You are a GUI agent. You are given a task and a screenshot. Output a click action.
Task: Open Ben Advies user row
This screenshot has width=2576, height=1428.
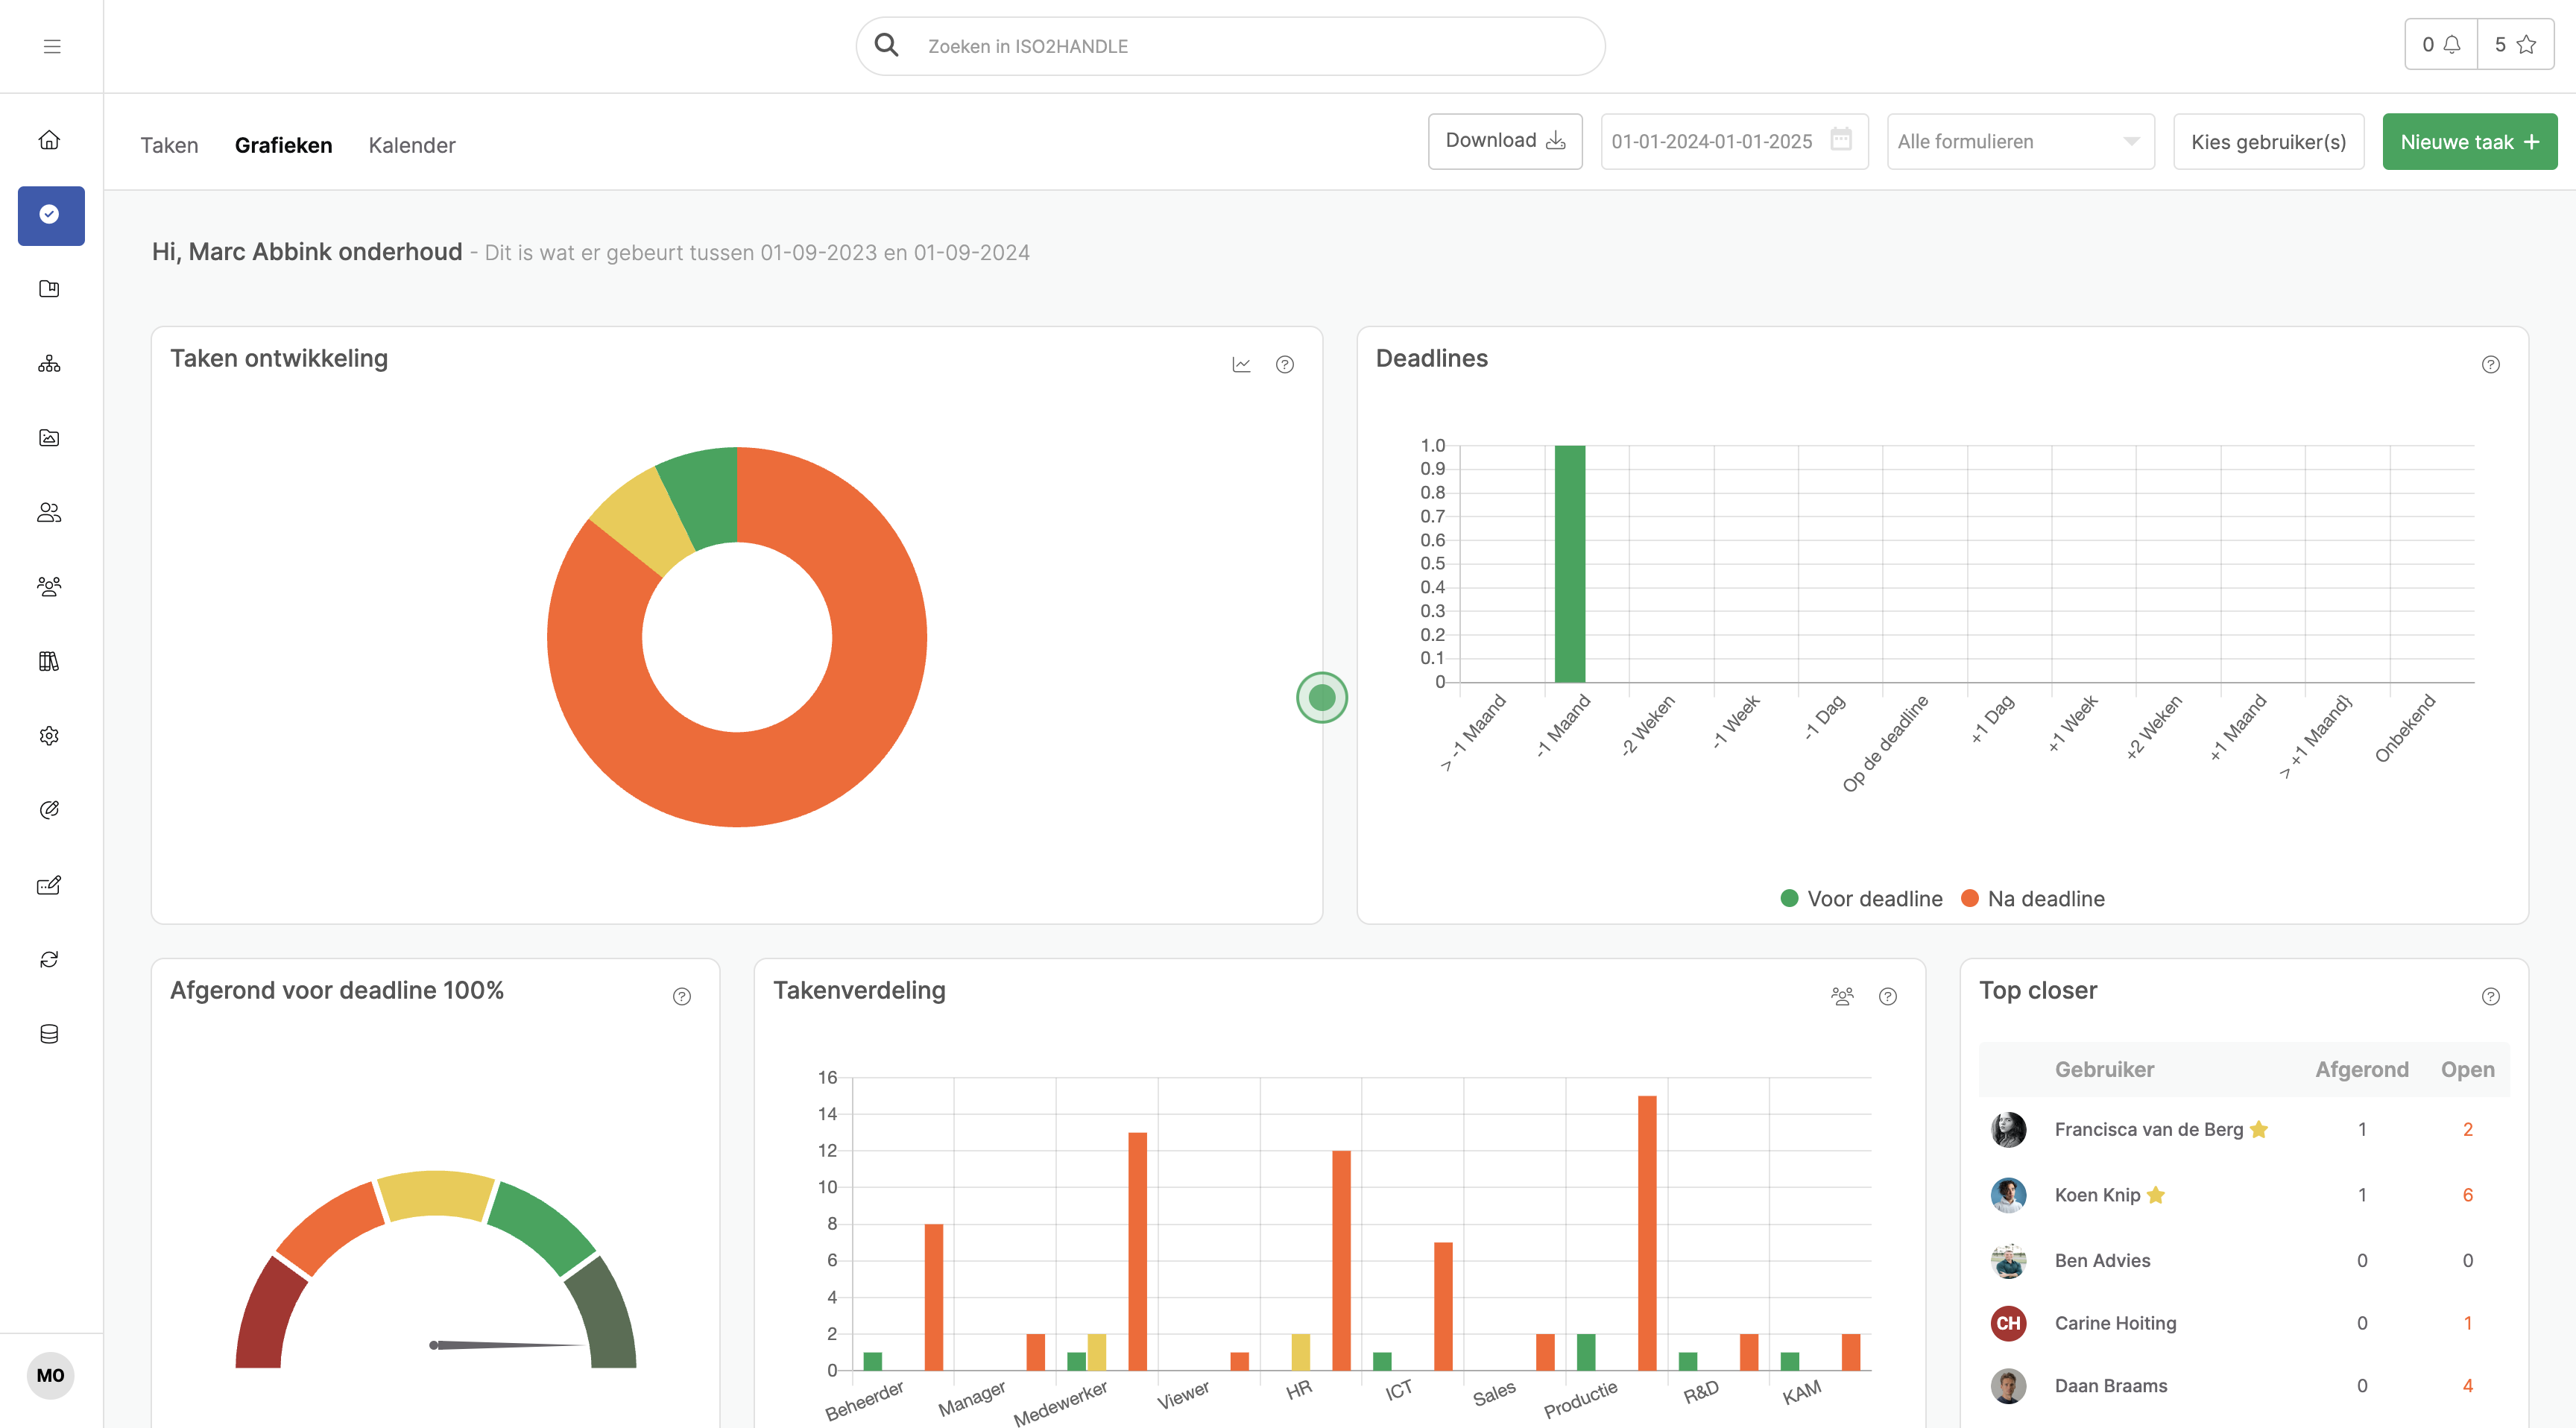click(x=2244, y=1261)
